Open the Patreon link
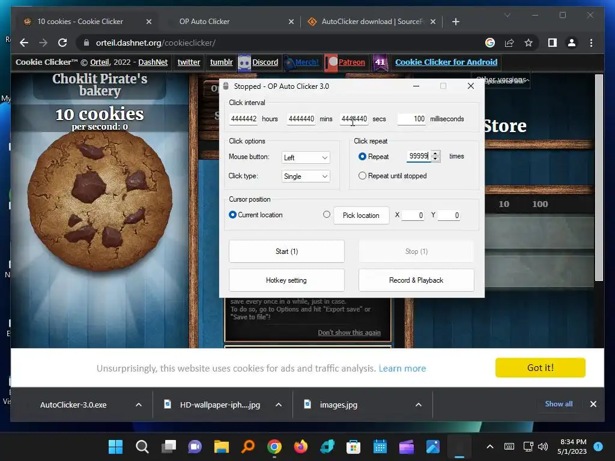615x461 pixels. point(351,62)
